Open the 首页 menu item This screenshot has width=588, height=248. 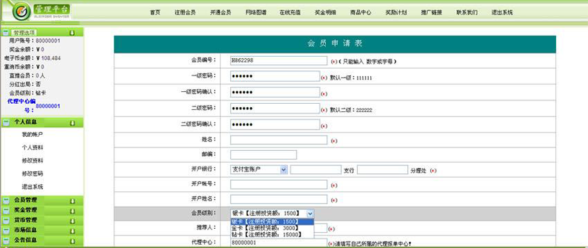coord(155,13)
